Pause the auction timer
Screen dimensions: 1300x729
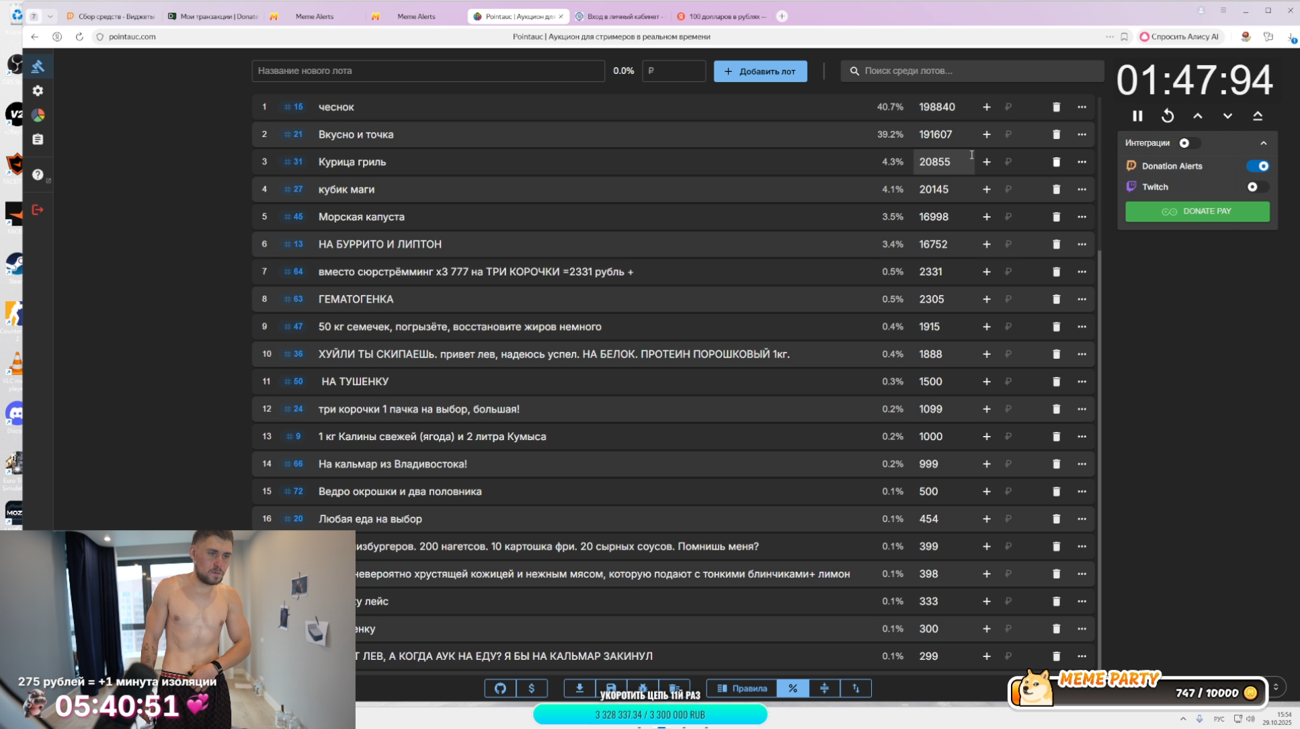tap(1137, 116)
